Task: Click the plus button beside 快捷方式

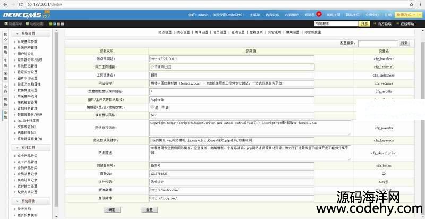Action: (420, 15)
